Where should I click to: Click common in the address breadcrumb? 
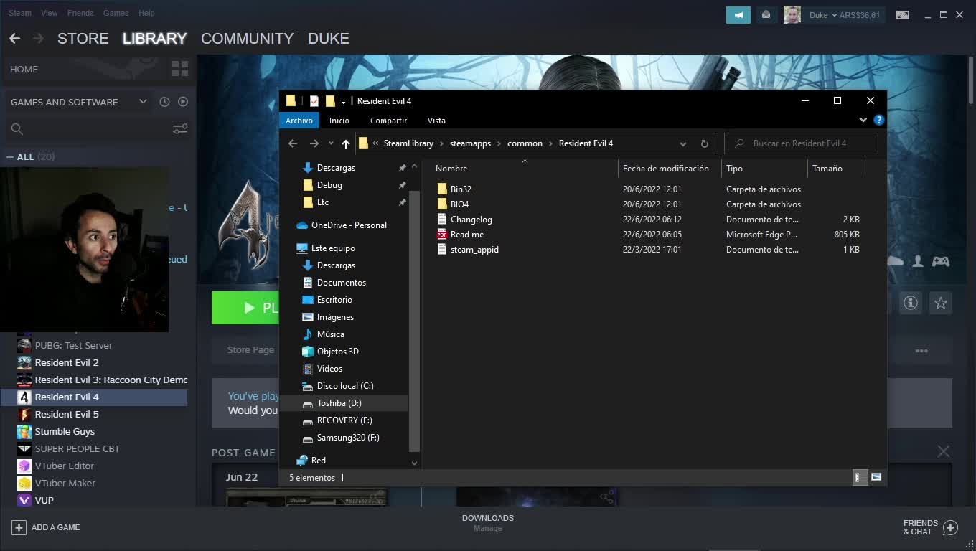click(525, 143)
